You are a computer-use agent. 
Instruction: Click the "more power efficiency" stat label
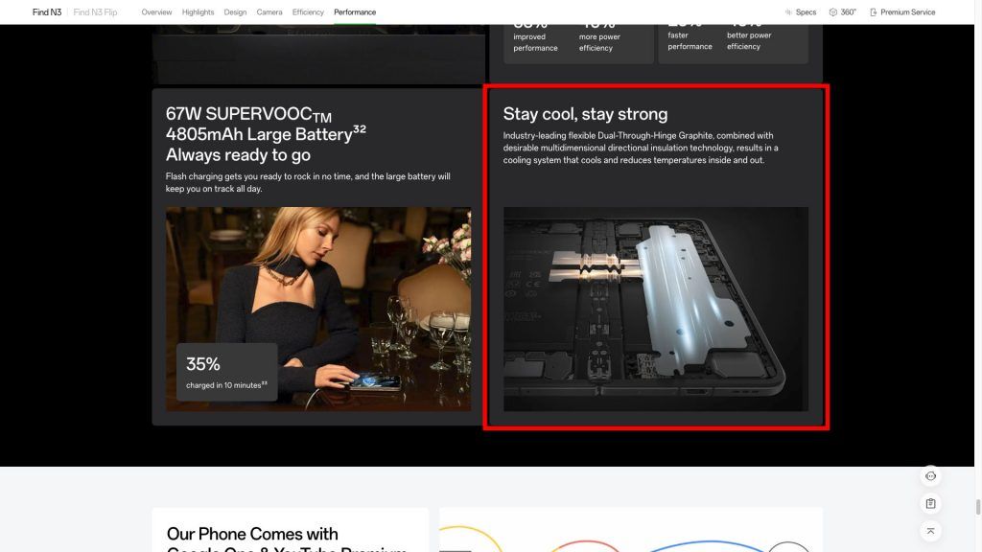coord(600,42)
